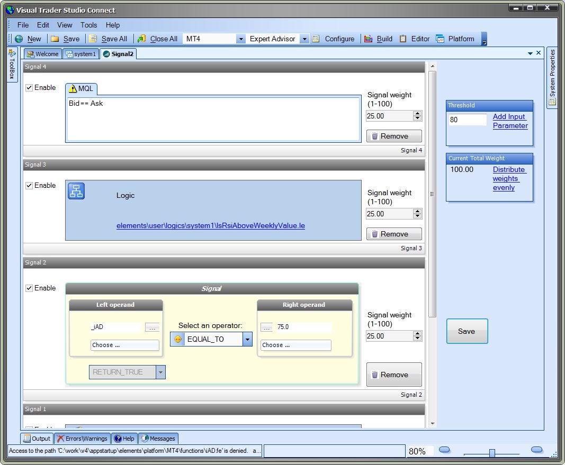Click the MQL code text area

tap(213, 119)
